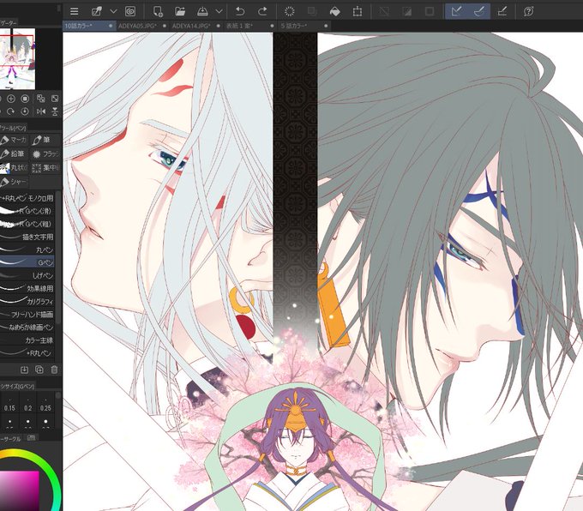The height and width of the screenshot is (511, 583).
Task: Switch to the ADEYA14.JPG document tab
Action: [191, 26]
